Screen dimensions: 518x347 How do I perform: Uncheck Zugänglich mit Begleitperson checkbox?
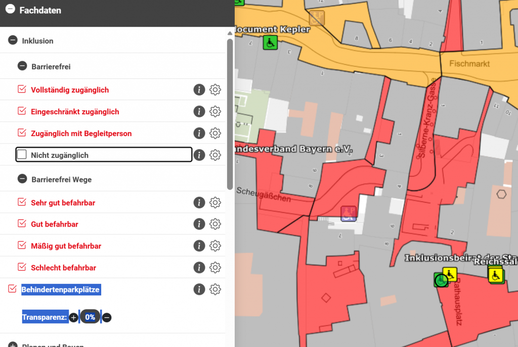[22, 133]
